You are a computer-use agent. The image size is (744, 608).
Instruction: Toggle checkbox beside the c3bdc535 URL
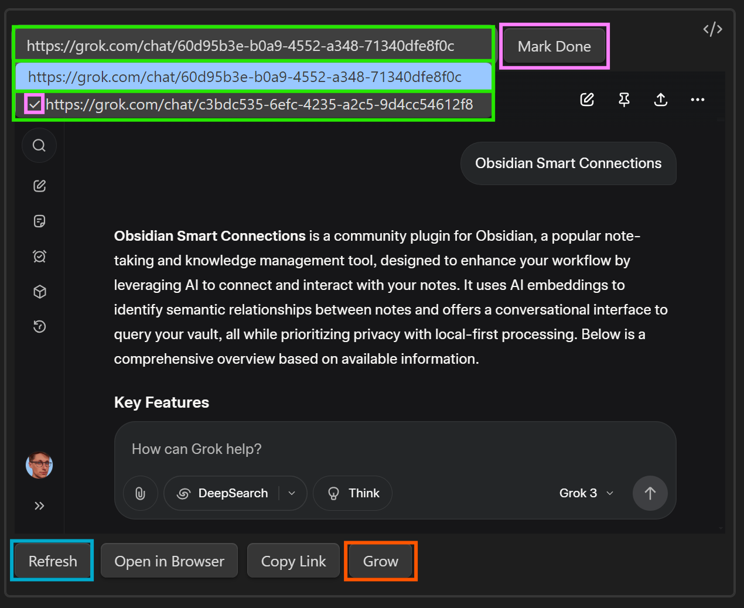tap(35, 105)
